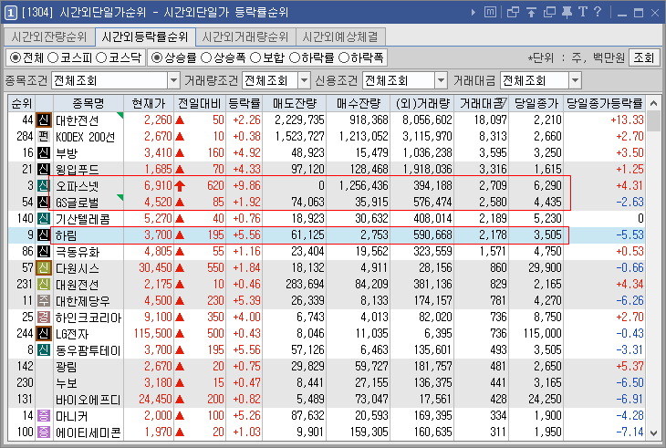The height and width of the screenshot is (448, 666).
Task: Sort by the 순위 column header
Action: (x=22, y=103)
